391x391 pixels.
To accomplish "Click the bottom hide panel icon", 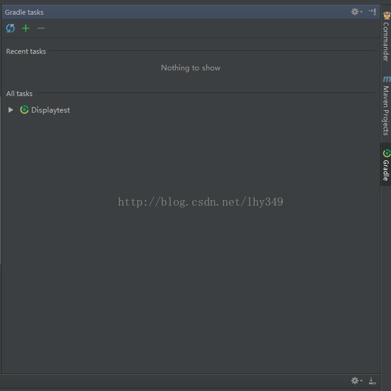I will (x=372, y=381).
